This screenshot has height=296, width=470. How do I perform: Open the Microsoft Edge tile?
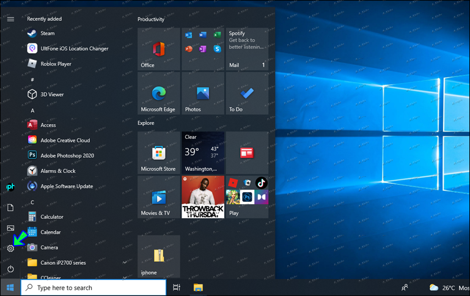(158, 93)
